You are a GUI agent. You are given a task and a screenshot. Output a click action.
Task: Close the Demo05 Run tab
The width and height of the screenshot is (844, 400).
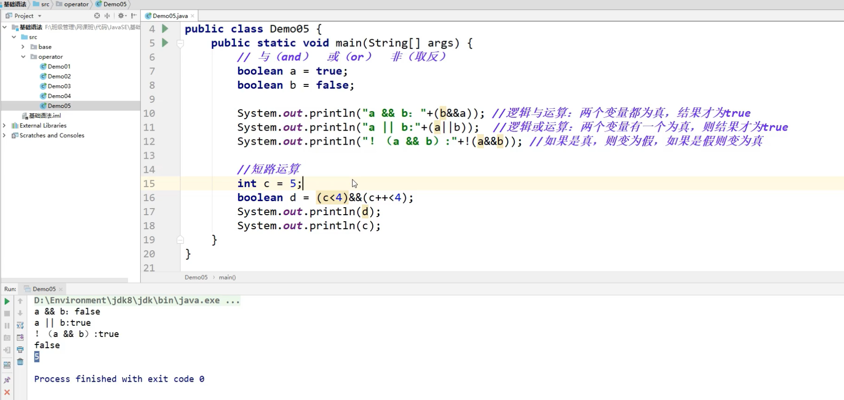tap(61, 289)
